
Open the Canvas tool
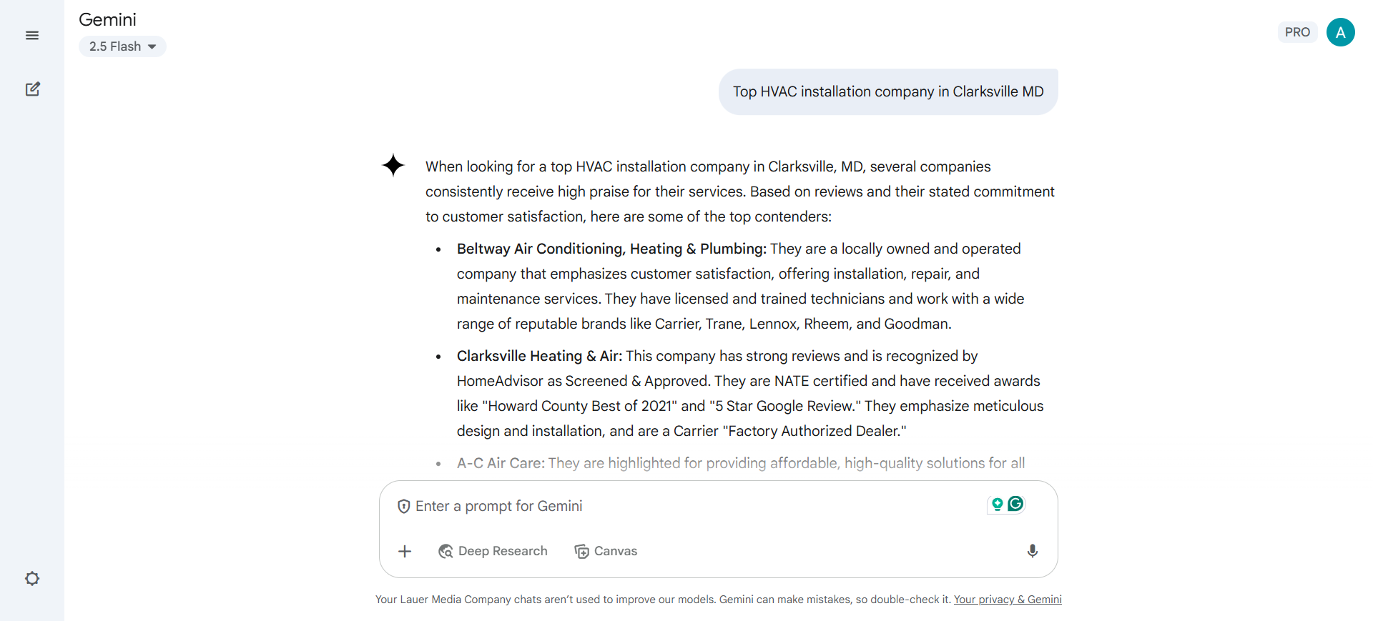tap(606, 551)
